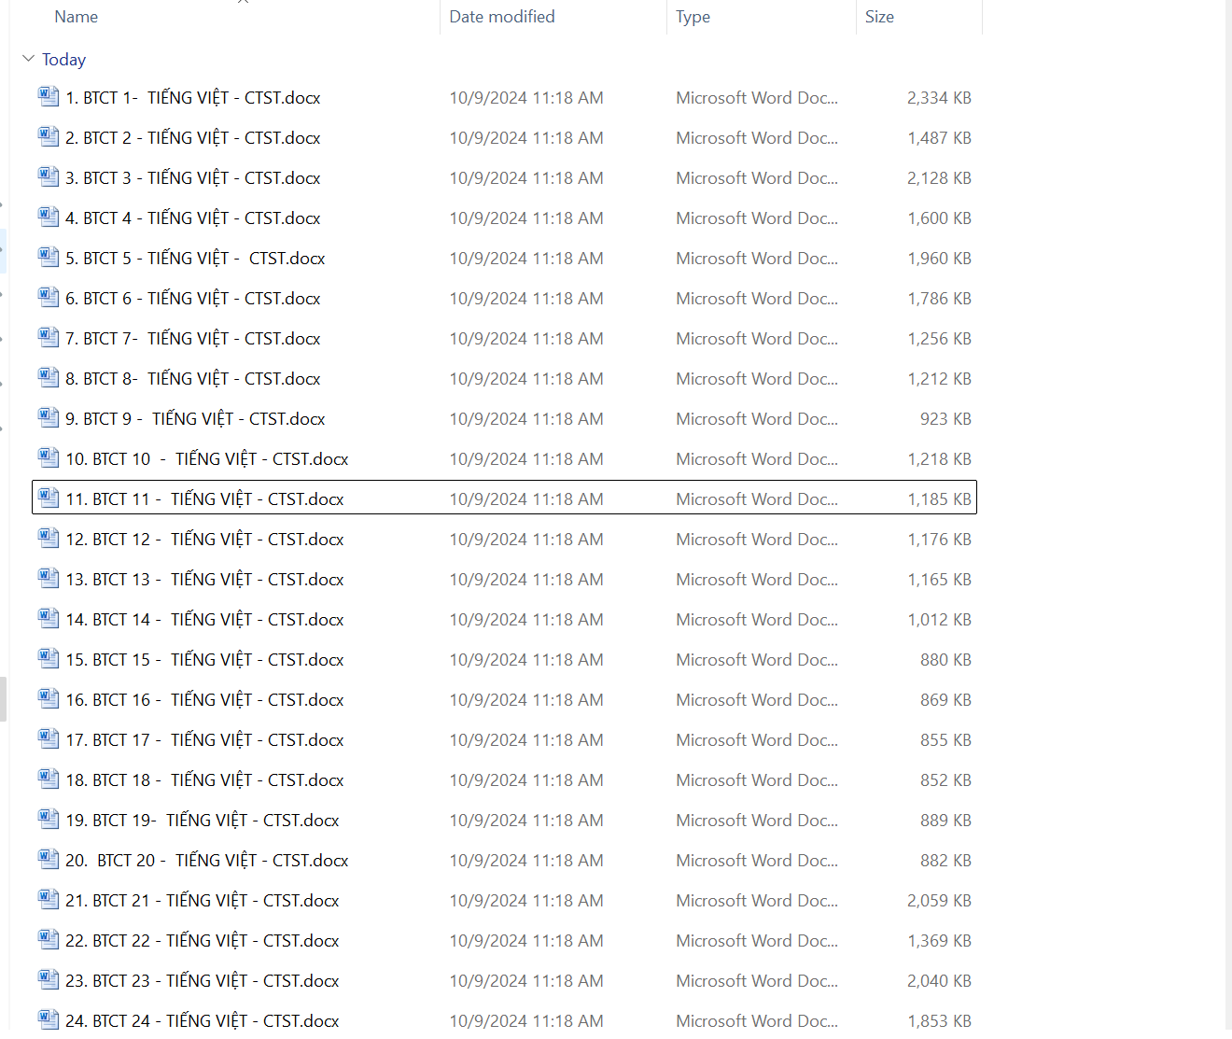The width and height of the screenshot is (1232, 1039).
Task: Select file name '11. BTCT 11 - TIẾNG VIỆT - CTST.docx'
Action: pyautogui.click(x=204, y=499)
